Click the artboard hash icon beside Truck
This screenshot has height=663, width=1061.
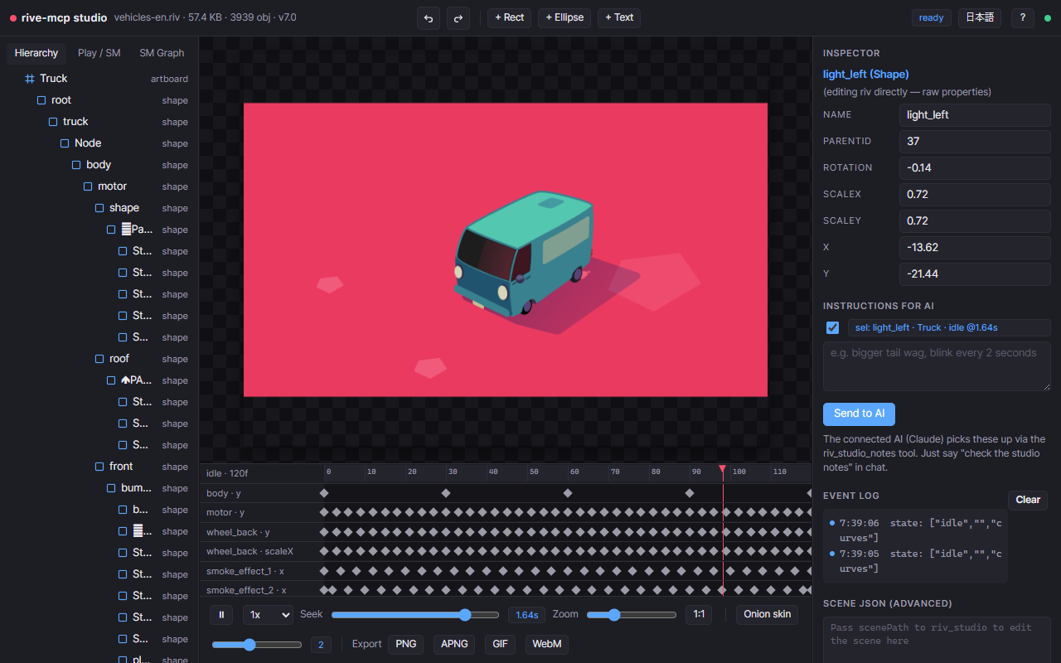[x=30, y=79]
